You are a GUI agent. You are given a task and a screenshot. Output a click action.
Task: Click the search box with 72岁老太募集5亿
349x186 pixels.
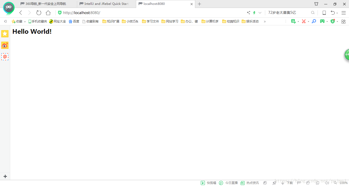pyautogui.click(x=288, y=13)
